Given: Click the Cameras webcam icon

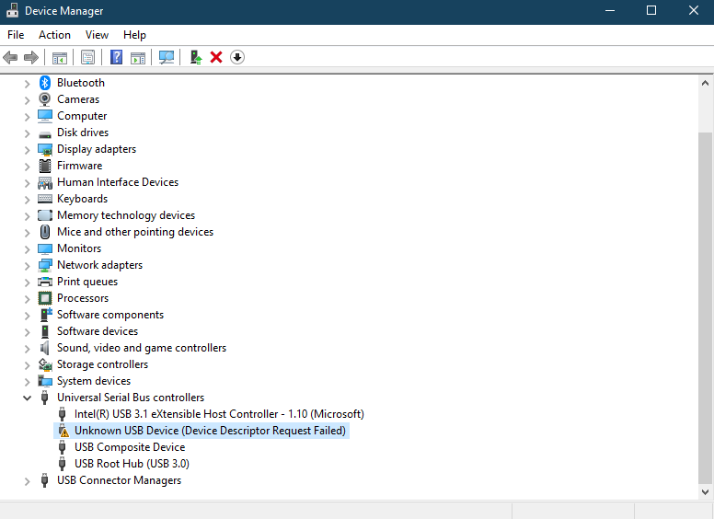Looking at the screenshot, I should (x=44, y=99).
